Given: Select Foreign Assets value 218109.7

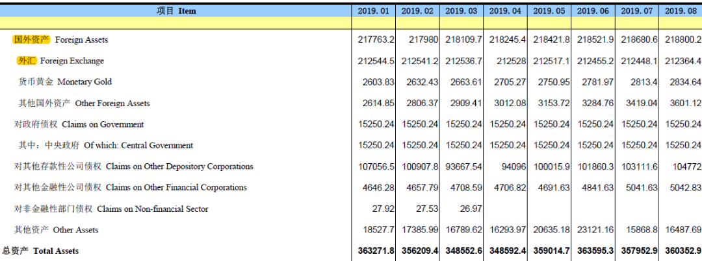Looking at the screenshot, I should 464,40.
